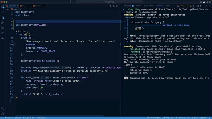This screenshot has width=212, height=119.
Task: Click src/inventory/products.rs:3:5 link in terminal
Action: point(150,17)
